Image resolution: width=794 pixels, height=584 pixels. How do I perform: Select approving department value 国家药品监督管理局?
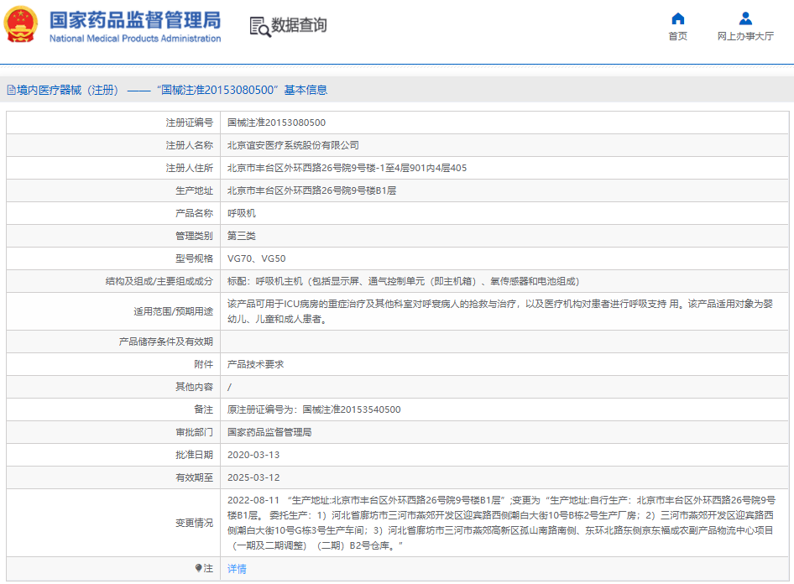269,432
